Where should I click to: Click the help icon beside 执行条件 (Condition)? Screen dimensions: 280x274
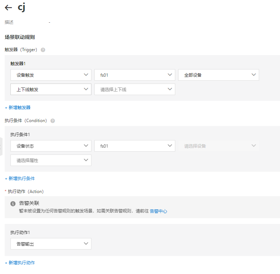53,121
